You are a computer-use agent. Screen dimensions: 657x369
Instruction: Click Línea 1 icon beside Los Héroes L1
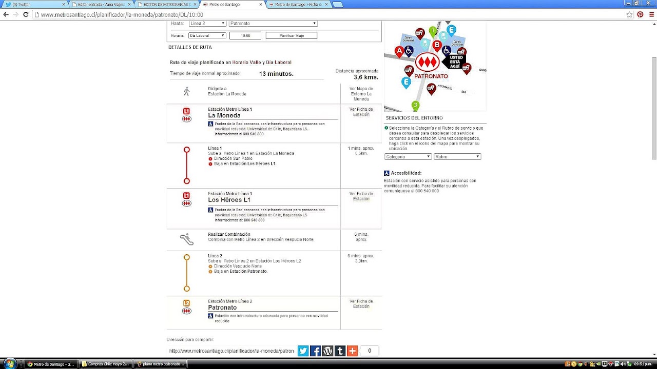tap(186, 196)
